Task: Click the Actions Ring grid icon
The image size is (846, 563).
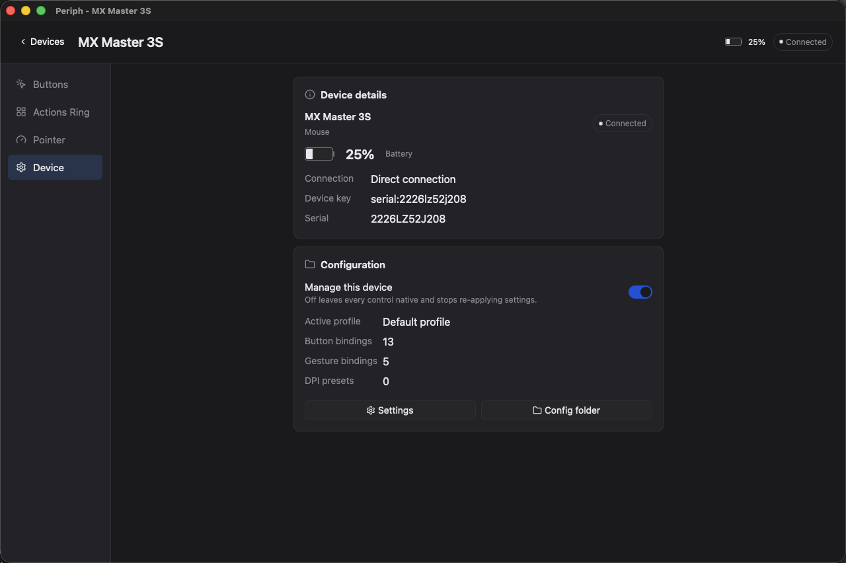Action: [x=21, y=112]
